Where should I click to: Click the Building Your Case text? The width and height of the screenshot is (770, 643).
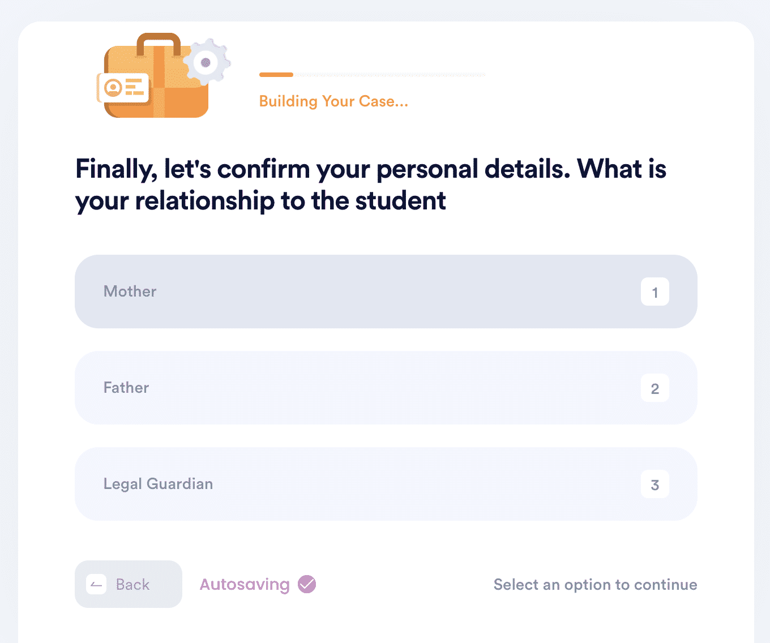click(x=333, y=101)
